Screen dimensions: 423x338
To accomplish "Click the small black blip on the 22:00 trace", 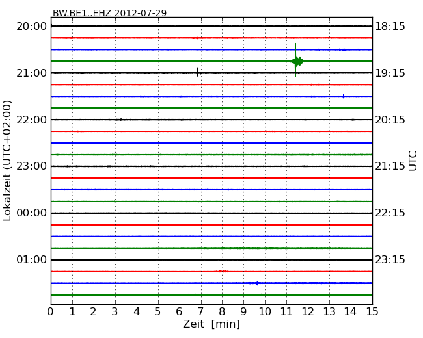I will [120, 120].
